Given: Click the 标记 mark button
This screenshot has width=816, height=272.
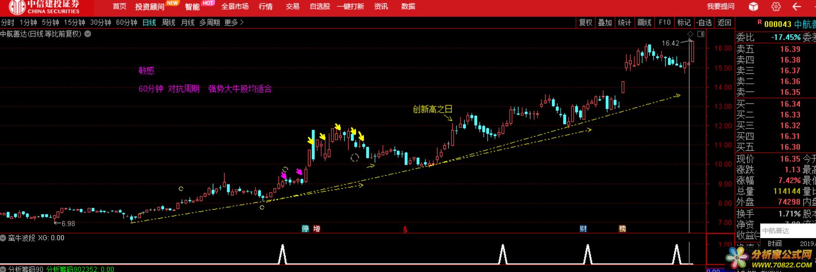Looking at the screenshot, I should tap(684, 22).
